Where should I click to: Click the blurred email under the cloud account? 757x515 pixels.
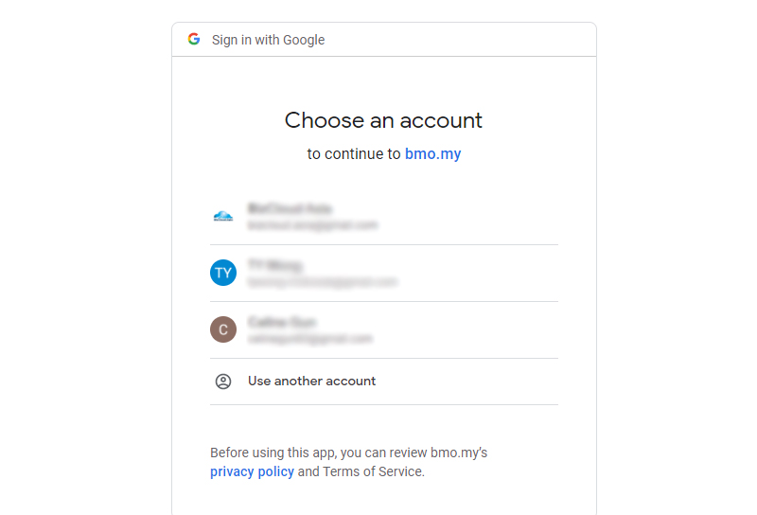pos(312,225)
